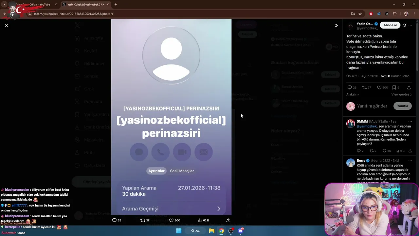Collapse the side panel with double chevron
419x236 pixels.
coord(336,26)
